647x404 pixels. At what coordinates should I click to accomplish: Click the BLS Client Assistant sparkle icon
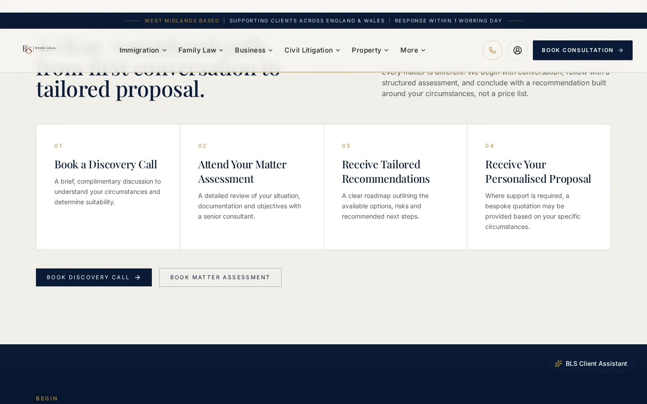coord(558,364)
